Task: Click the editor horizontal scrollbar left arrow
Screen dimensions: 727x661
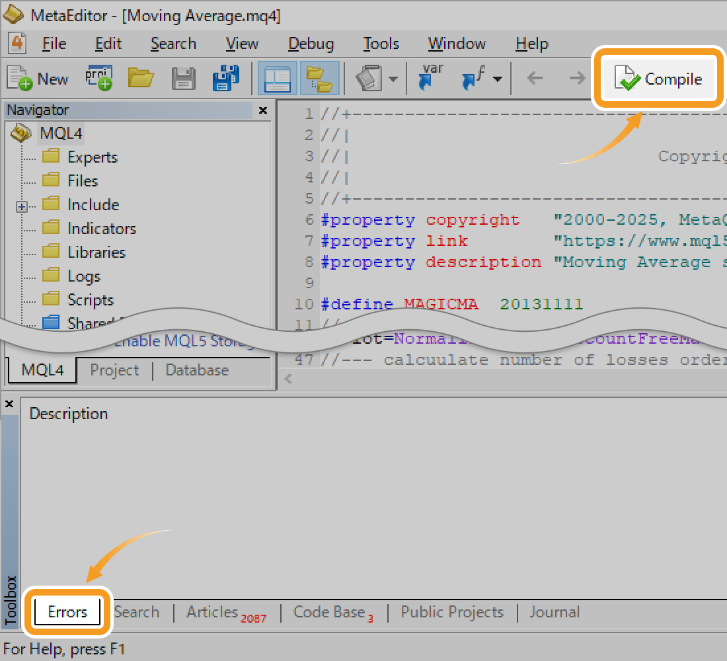Action: tap(287, 379)
